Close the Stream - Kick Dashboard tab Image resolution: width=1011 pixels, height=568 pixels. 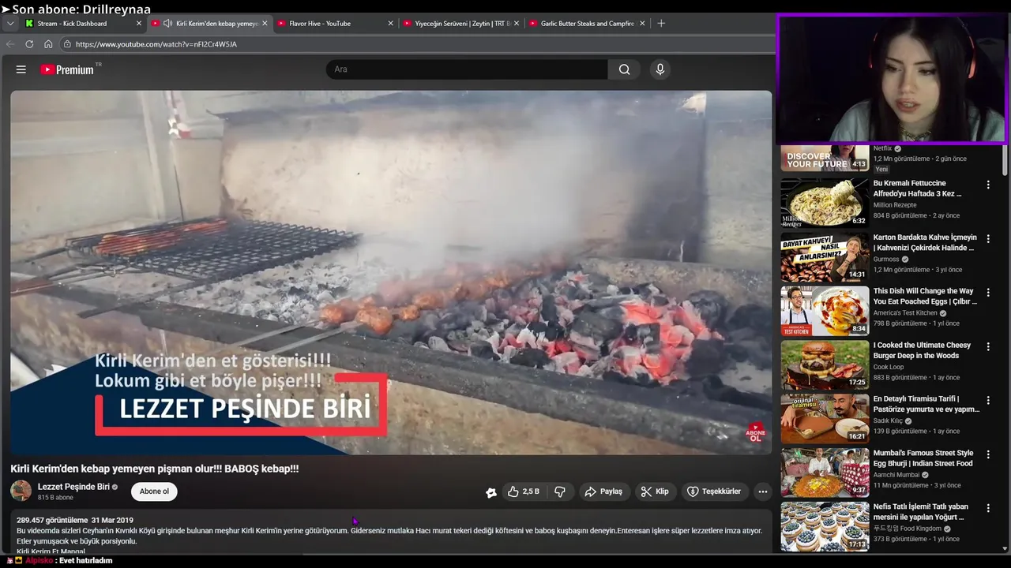(139, 24)
